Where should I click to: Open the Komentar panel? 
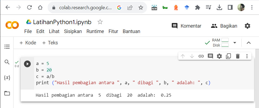tap(186, 26)
